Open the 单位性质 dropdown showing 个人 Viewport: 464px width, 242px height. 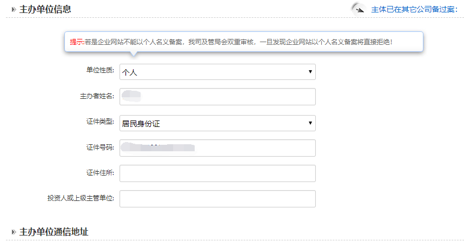217,72
